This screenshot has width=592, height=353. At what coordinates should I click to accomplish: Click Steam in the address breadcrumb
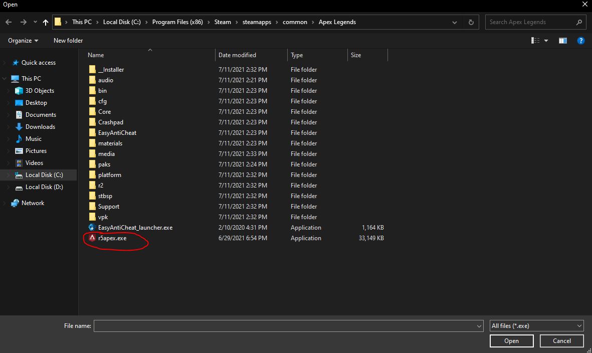pyautogui.click(x=223, y=22)
